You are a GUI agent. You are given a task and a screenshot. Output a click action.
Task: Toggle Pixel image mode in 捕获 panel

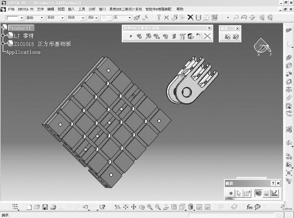[x=266, y=194]
